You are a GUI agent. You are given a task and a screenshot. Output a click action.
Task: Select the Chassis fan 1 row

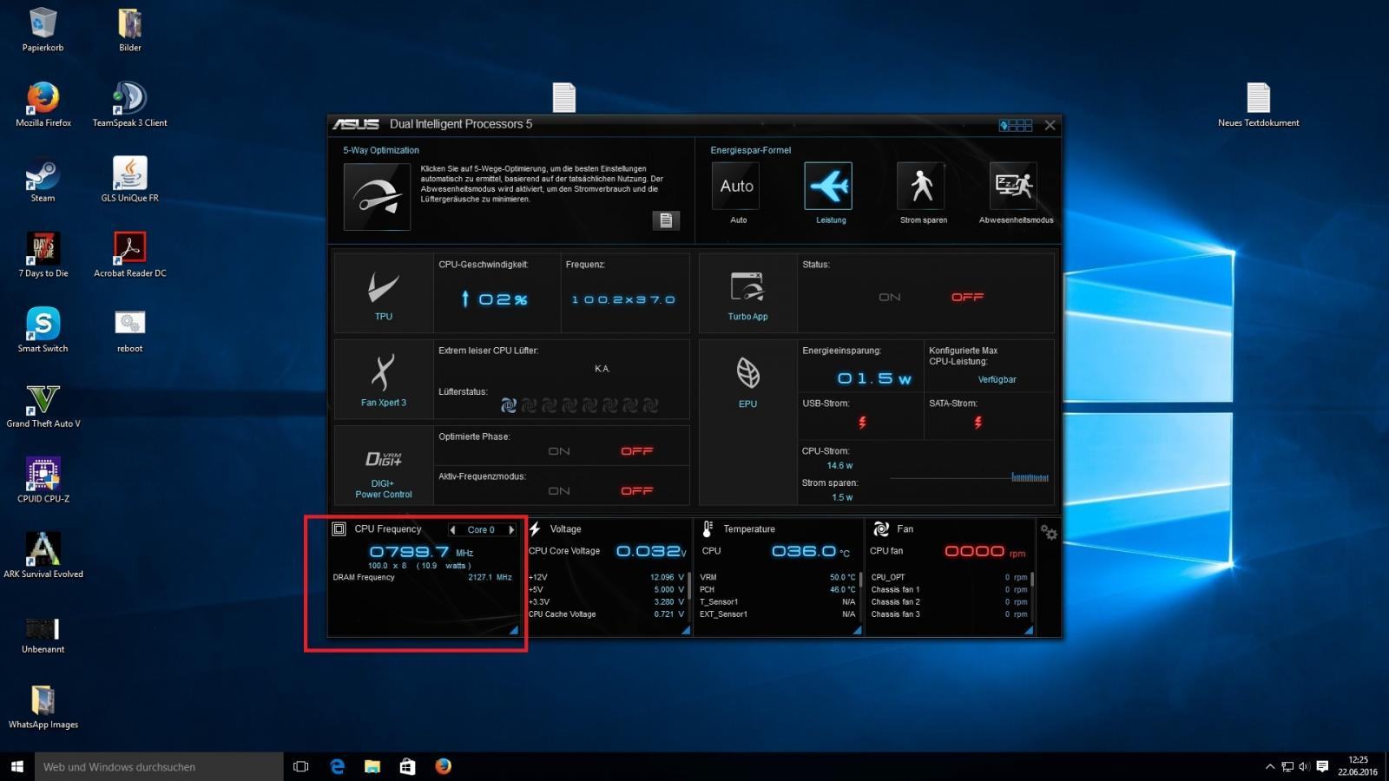[x=950, y=589]
